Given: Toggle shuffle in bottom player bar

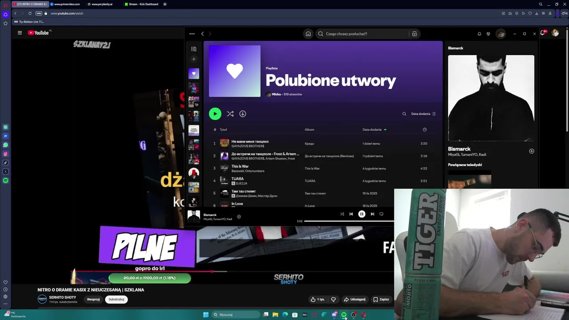Looking at the screenshot, I should [342, 214].
